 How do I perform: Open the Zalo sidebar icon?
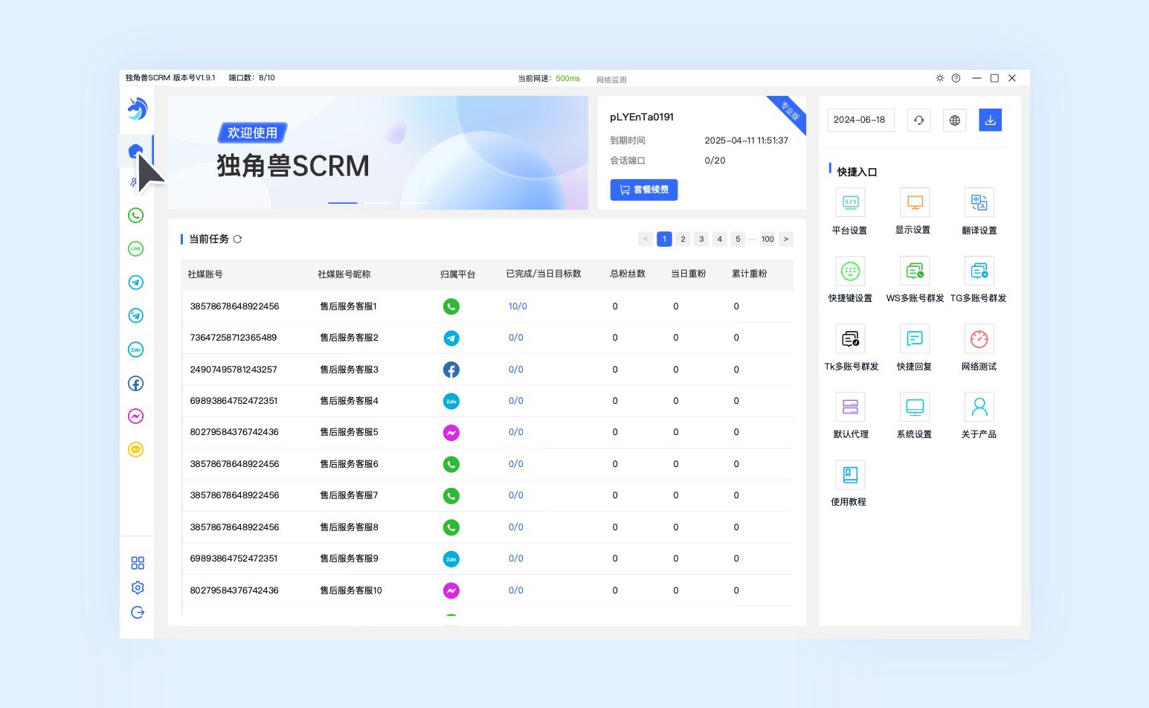pos(135,350)
